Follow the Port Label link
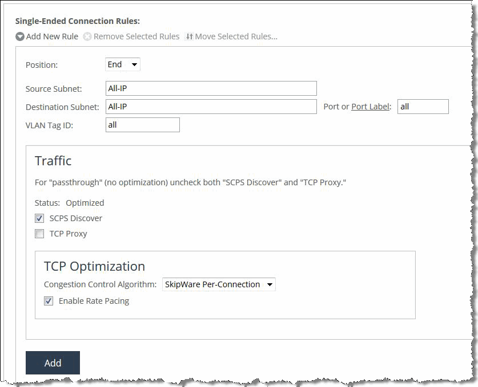 [369, 107]
